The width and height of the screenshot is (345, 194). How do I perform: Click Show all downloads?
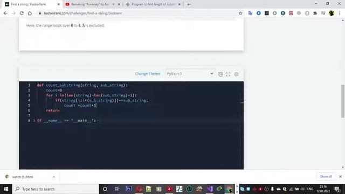click(x=326, y=177)
